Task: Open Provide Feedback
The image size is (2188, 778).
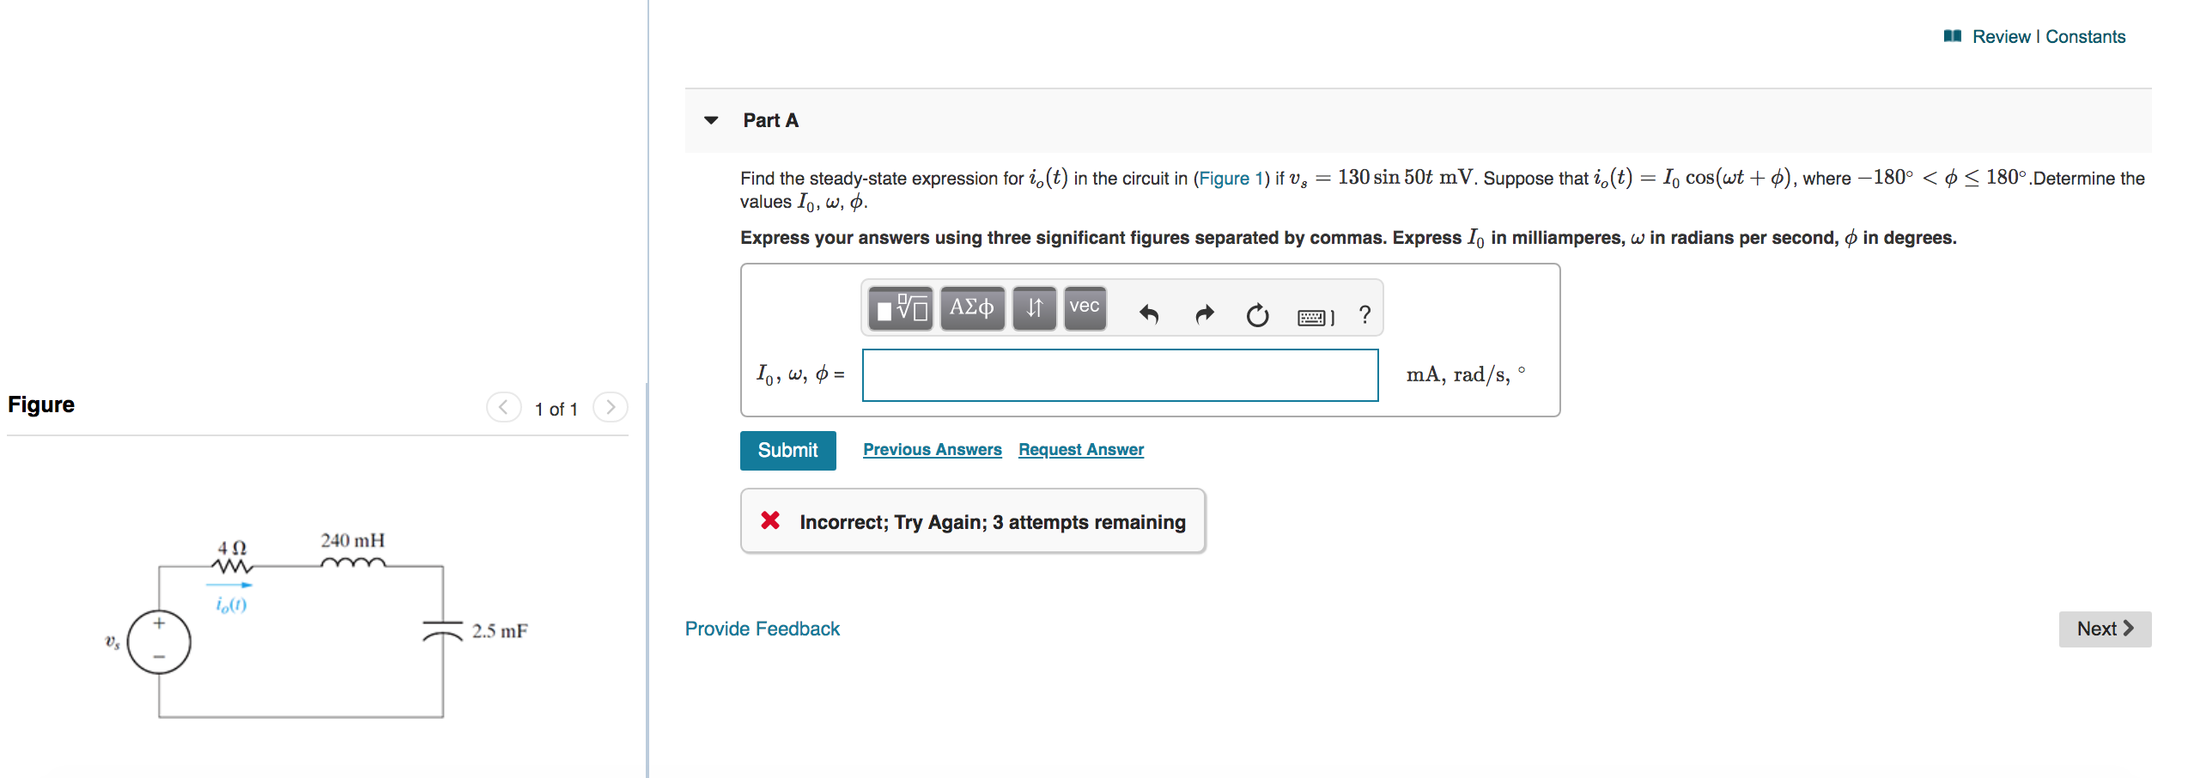Action: [761, 628]
